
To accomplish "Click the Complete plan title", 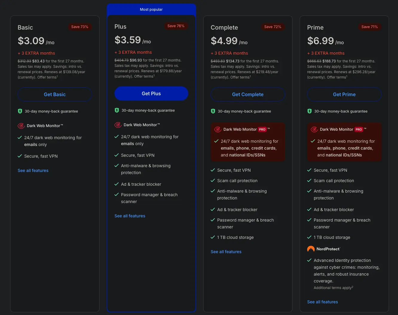I will 224,27.
